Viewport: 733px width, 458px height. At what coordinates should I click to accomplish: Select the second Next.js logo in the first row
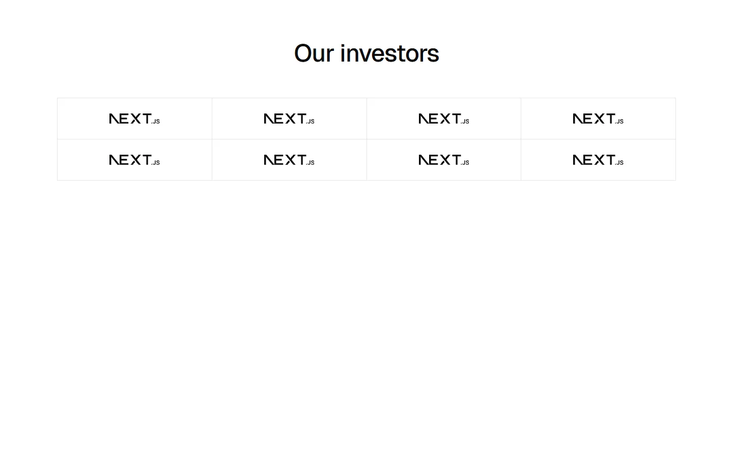coord(289,119)
